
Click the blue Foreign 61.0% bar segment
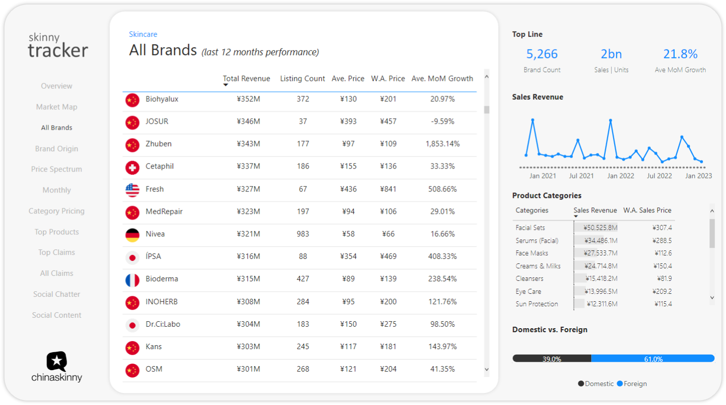(x=653, y=359)
